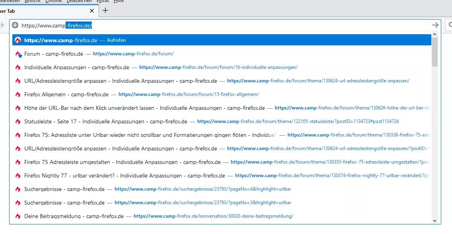This screenshot has width=452, height=234.
Task: Click the globe icon in the address bar
Action: tap(15, 25)
